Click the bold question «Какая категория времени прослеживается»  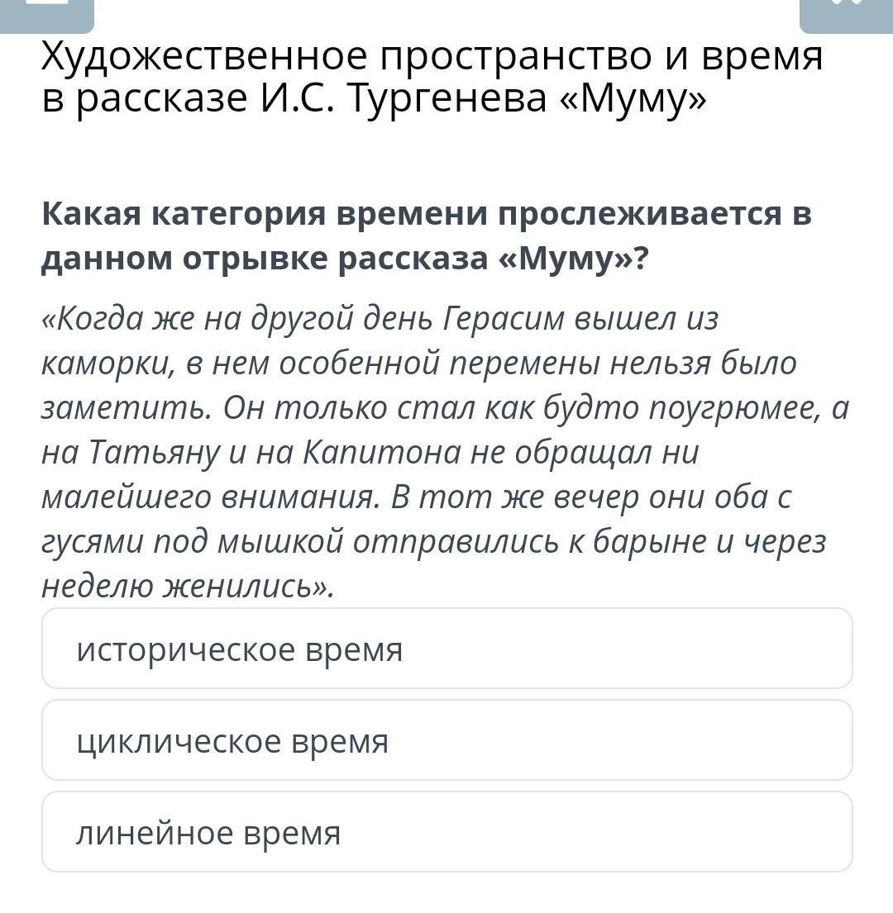(427, 214)
